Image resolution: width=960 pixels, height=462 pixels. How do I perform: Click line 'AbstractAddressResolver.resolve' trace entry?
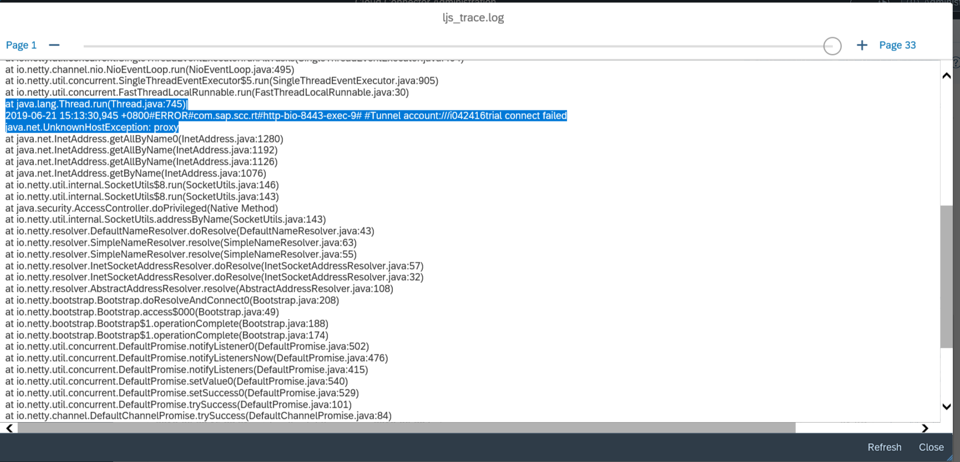click(199, 289)
